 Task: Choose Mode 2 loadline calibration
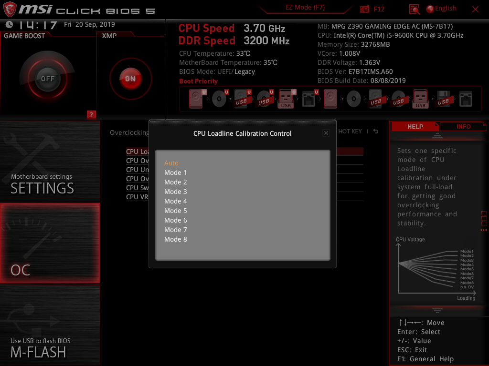[x=176, y=182]
